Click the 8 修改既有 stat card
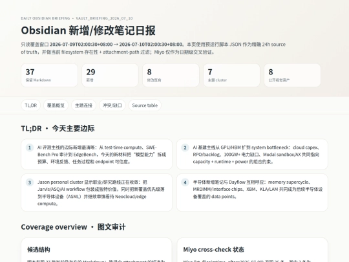This screenshot has height=262, width=349. coord(171,75)
